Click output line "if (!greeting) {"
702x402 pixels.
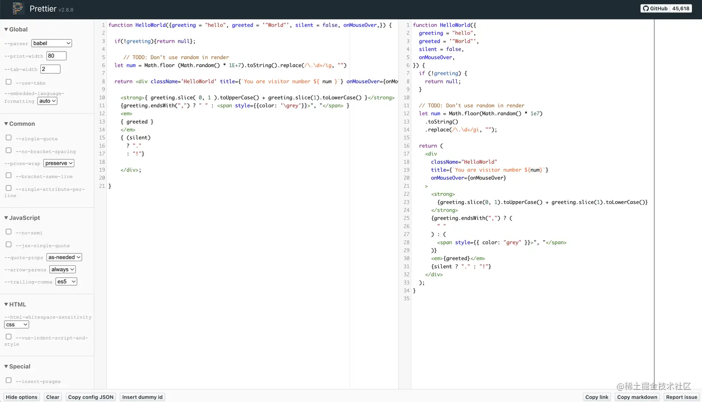point(443,73)
